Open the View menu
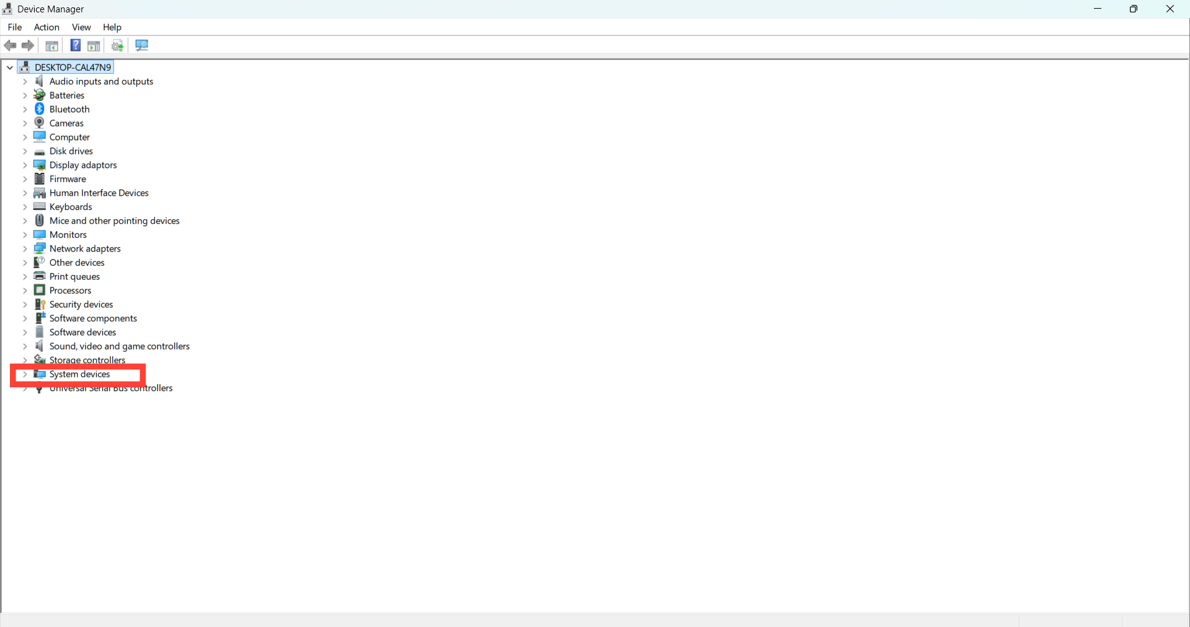 coord(81,27)
